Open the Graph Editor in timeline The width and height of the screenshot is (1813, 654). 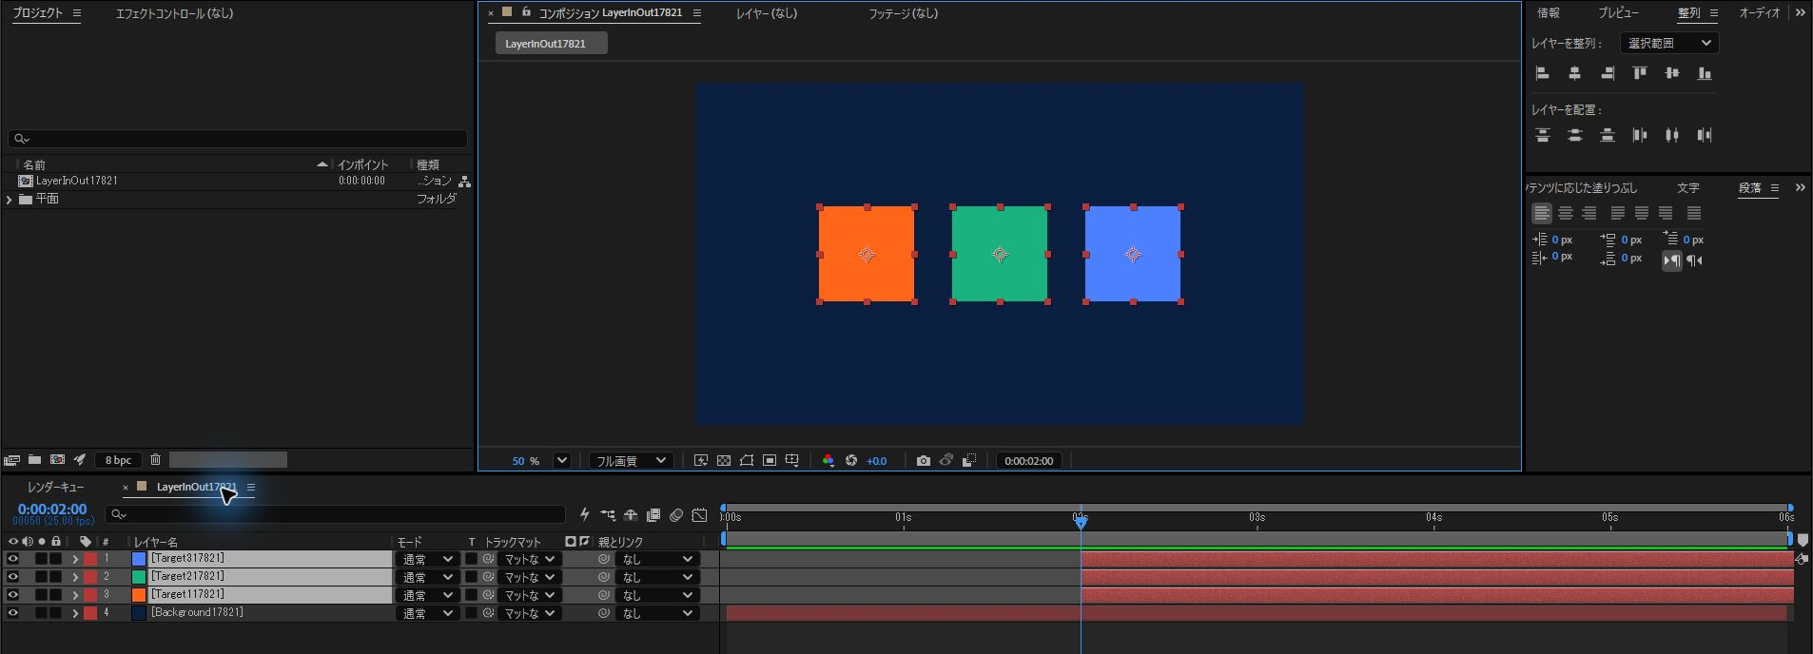699,515
